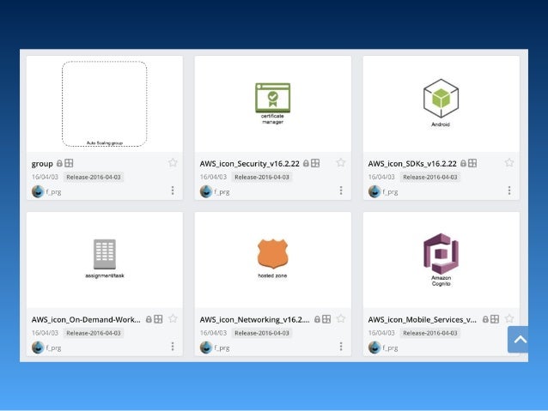Click Release-2016-04-03 tag on Security card
The height and width of the screenshot is (411, 548).
tap(262, 177)
